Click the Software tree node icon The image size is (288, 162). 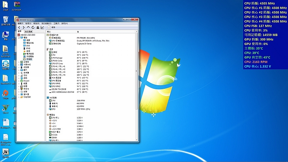click(22, 86)
